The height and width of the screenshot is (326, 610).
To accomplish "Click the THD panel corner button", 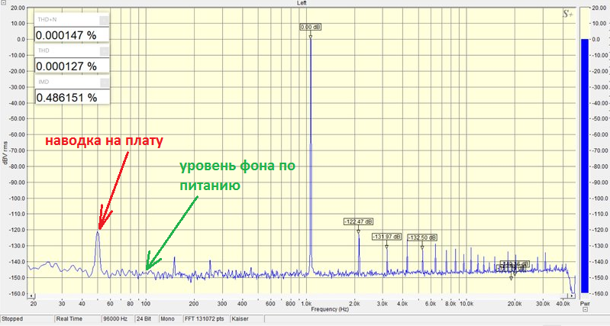I will pyautogui.click(x=104, y=51).
